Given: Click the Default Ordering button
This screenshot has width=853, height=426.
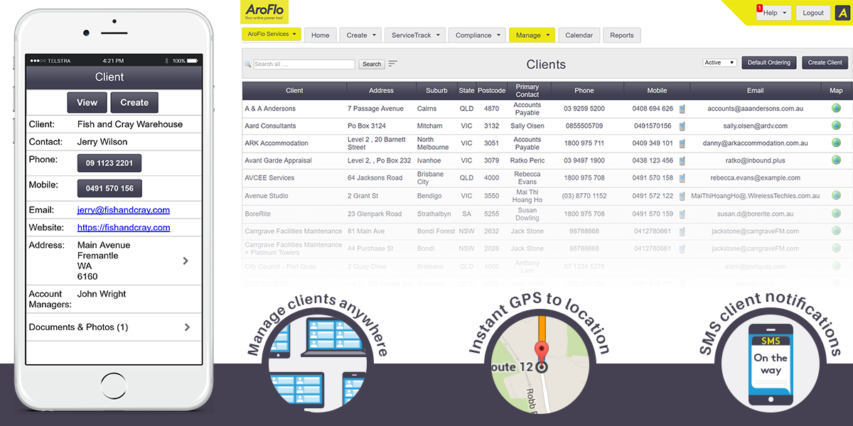Looking at the screenshot, I should [769, 62].
